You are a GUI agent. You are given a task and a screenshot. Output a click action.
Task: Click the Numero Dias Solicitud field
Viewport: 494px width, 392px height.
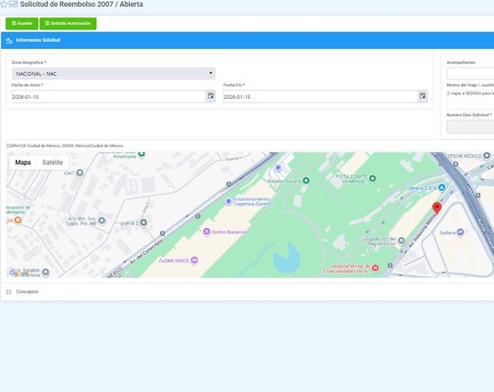click(470, 127)
